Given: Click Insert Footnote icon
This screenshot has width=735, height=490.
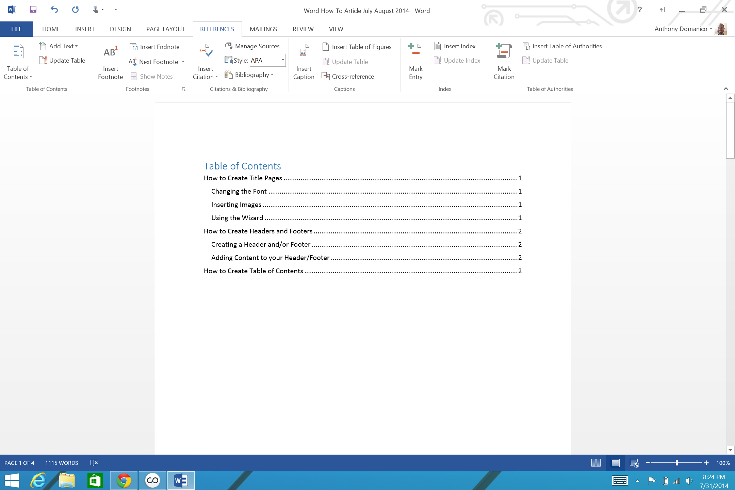Looking at the screenshot, I should pyautogui.click(x=110, y=60).
